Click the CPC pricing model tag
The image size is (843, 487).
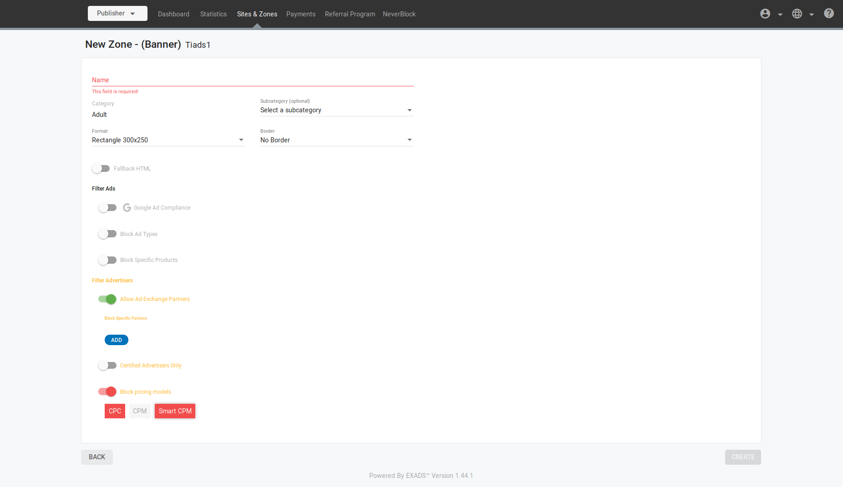tap(115, 411)
